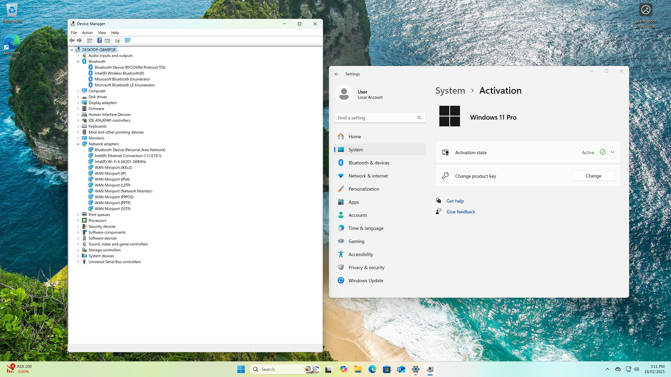Open the ASX 200 widget on taskbar
This screenshot has height=377, width=671.
point(19,369)
